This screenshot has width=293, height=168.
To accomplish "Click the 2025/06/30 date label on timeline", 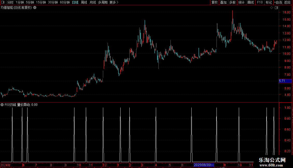I will (x=204, y=165).
